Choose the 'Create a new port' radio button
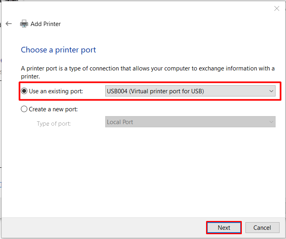 click(x=24, y=109)
